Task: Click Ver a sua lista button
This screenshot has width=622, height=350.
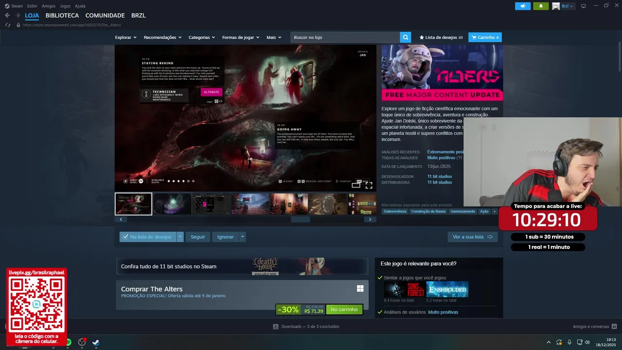Action: (473, 237)
